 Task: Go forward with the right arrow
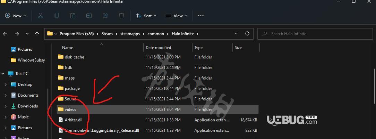pos(17,34)
